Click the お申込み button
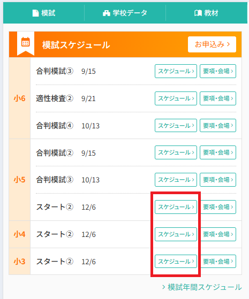This screenshot has height=299, width=249. [x=212, y=44]
